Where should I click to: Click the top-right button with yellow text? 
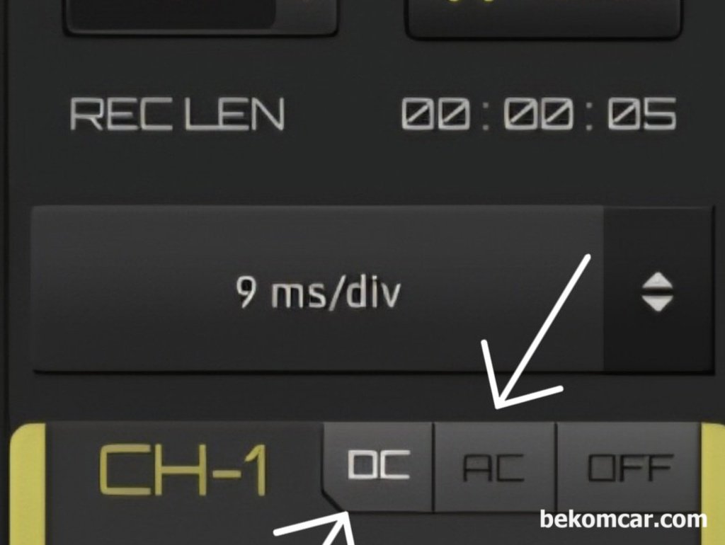[x=543, y=18]
